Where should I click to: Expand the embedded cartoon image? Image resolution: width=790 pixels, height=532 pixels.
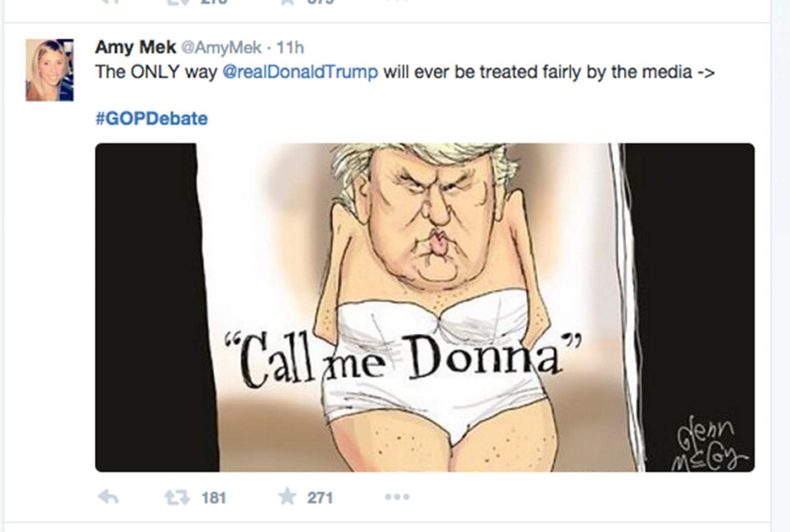(x=425, y=247)
